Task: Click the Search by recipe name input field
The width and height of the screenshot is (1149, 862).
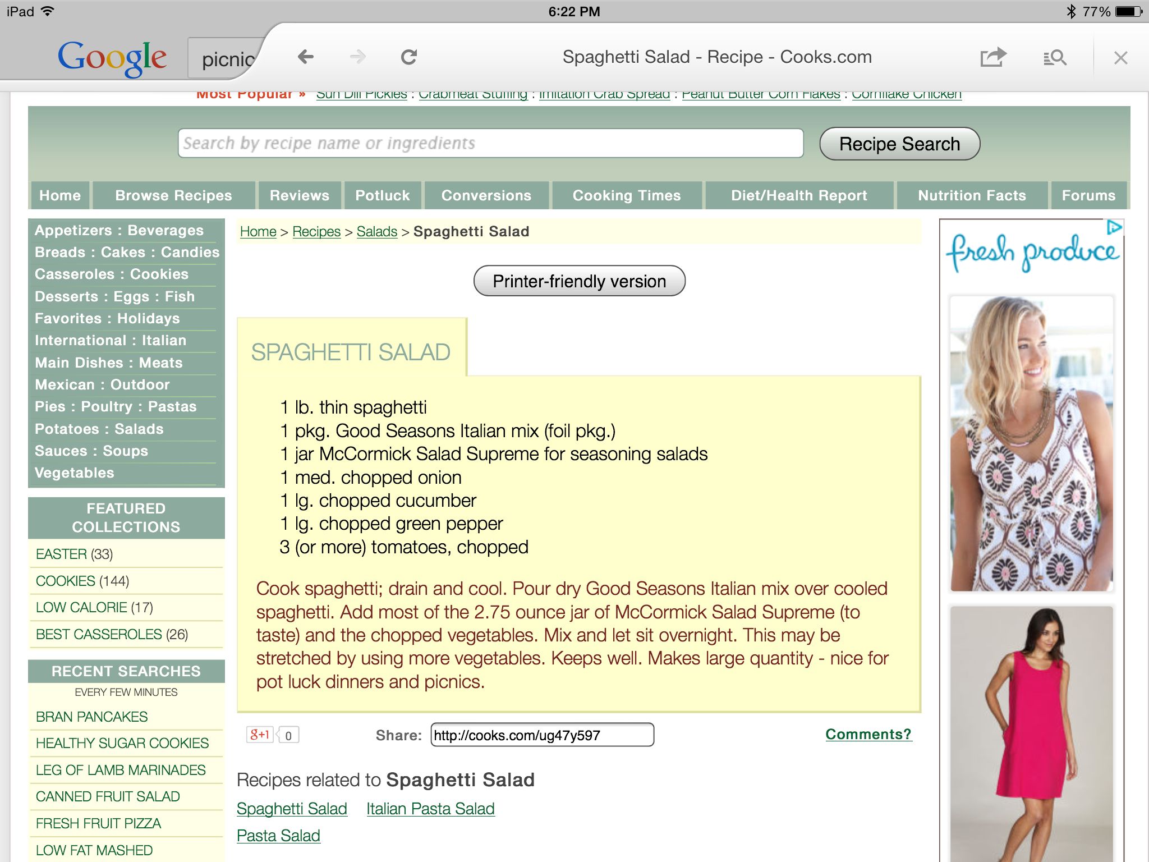Action: pos(489,144)
